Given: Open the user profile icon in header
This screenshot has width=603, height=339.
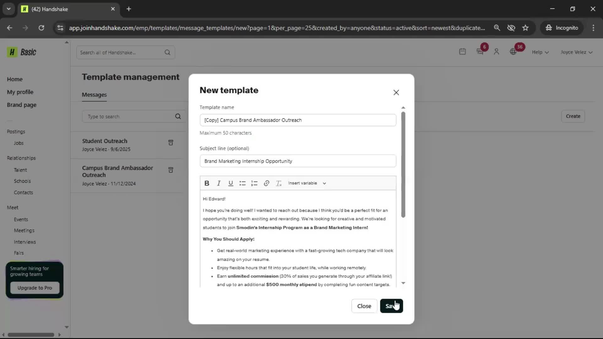Looking at the screenshot, I should click(x=497, y=52).
